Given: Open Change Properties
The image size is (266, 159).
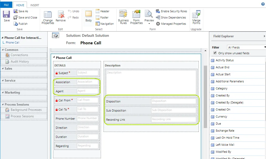Looking at the screenshot, I should [48, 17].
